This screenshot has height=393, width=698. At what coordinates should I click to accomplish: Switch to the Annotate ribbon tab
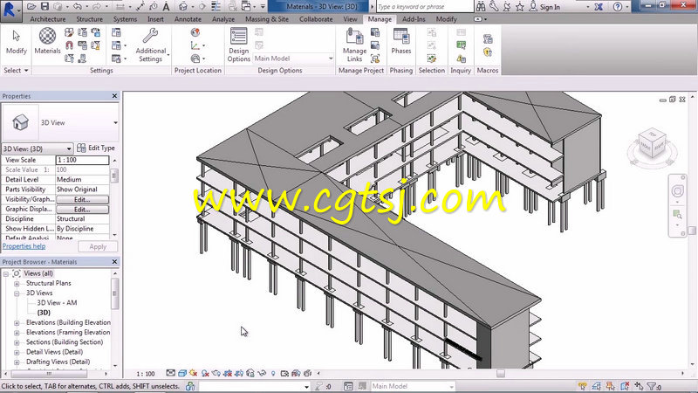coord(188,19)
